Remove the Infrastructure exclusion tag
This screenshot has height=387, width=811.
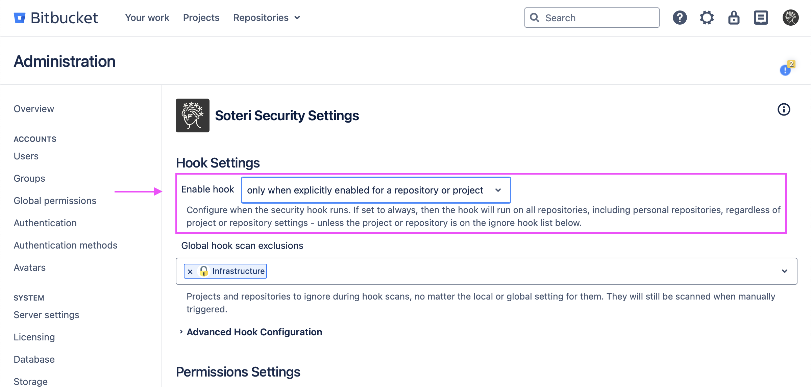(x=190, y=272)
